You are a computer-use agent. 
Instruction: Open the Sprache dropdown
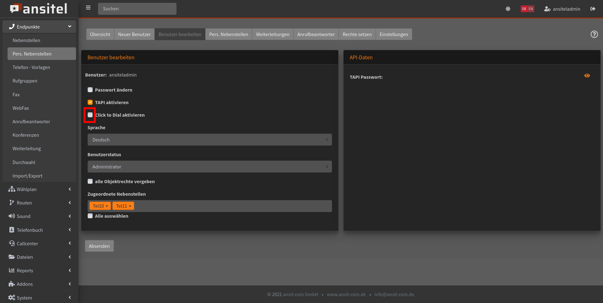pyautogui.click(x=209, y=140)
